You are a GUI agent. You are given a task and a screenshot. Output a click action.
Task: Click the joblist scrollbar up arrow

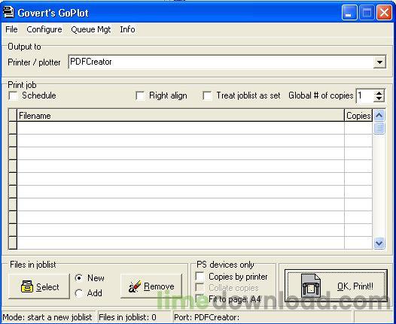pyautogui.click(x=379, y=116)
